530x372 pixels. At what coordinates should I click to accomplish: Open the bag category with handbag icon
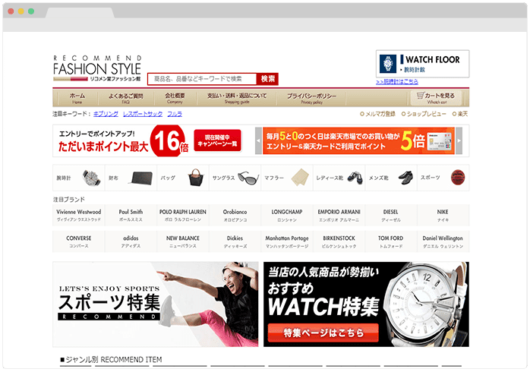click(183, 178)
